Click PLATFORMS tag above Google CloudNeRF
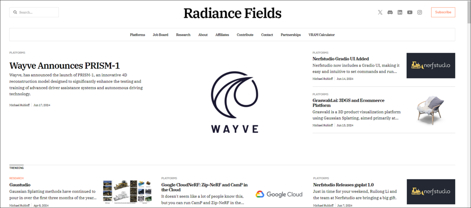This screenshot has height=208, width=471. (x=169, y=178)
